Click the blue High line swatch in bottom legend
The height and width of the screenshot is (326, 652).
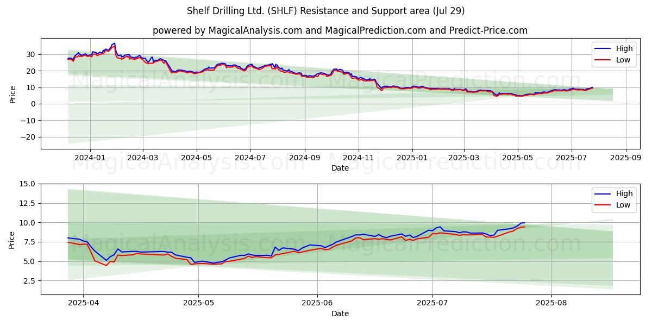click(603, 195)
